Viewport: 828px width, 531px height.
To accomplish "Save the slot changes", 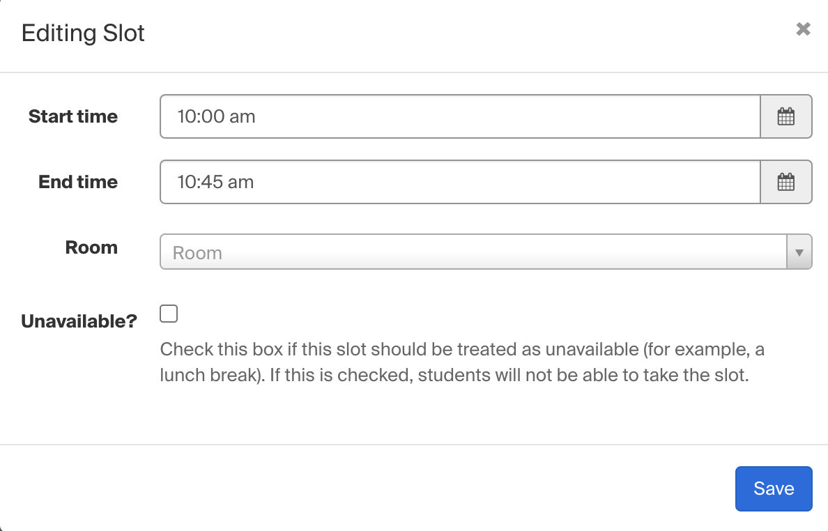I will 774,488.
